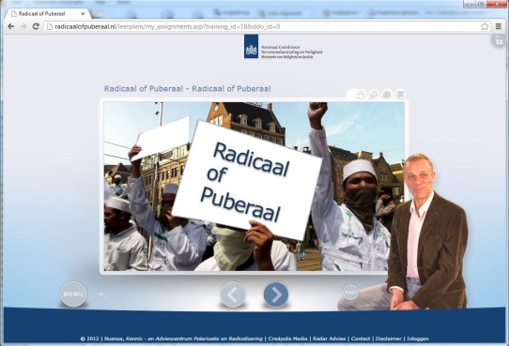Click the hand pointer icon above slide

pyautogui.click(x=361, y=95)
